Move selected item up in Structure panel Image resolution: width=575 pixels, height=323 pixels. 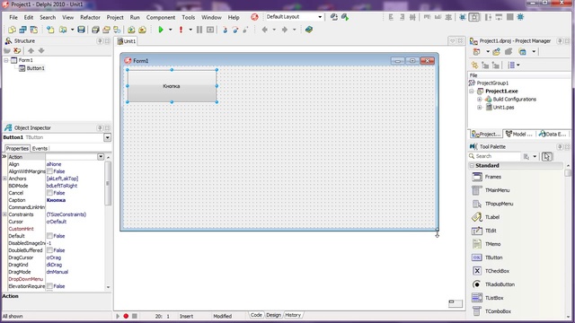31,50
